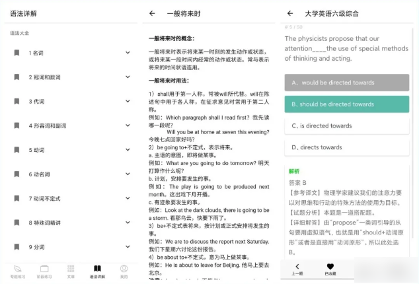Click the 一般将来时 page title
The height and width of the screenshot is (284, 419).
pos(184,14)
